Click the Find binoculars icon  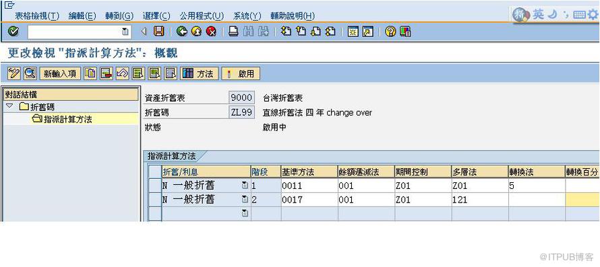pos(248,32)
